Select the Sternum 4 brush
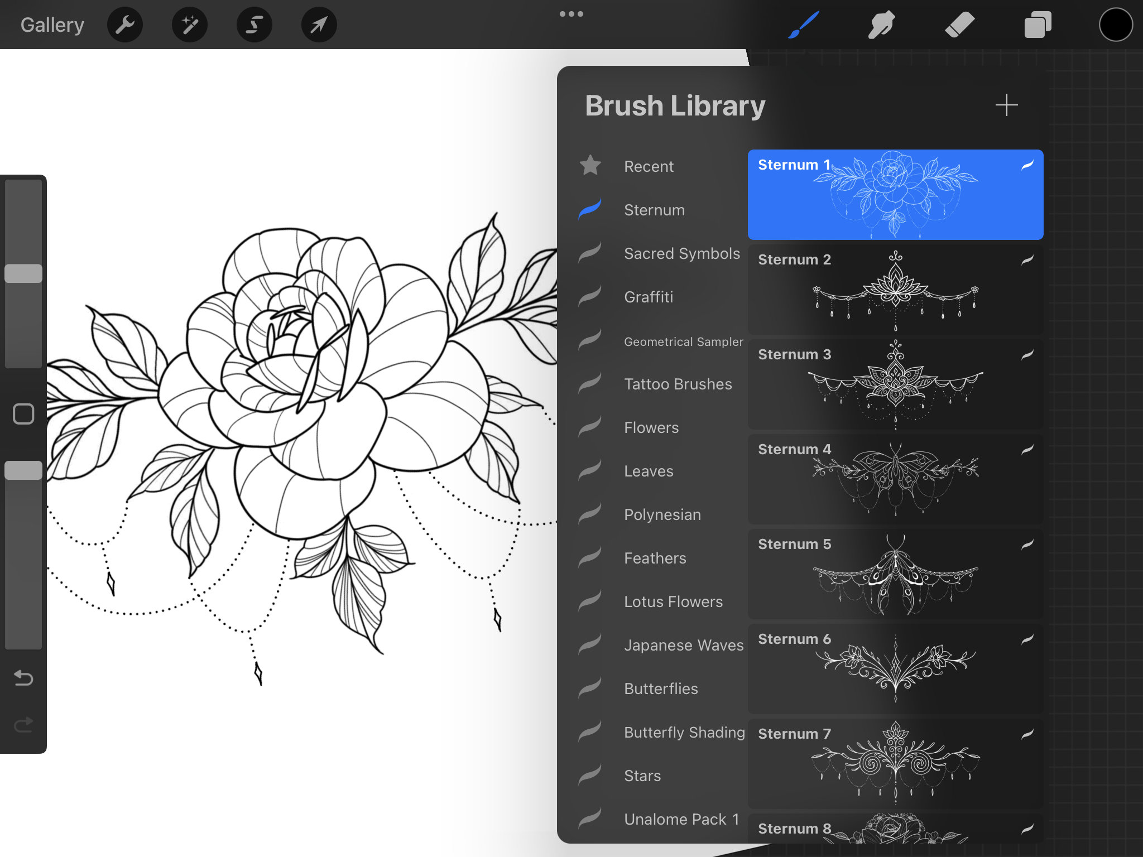1143x857 pixels. (895, 479)
